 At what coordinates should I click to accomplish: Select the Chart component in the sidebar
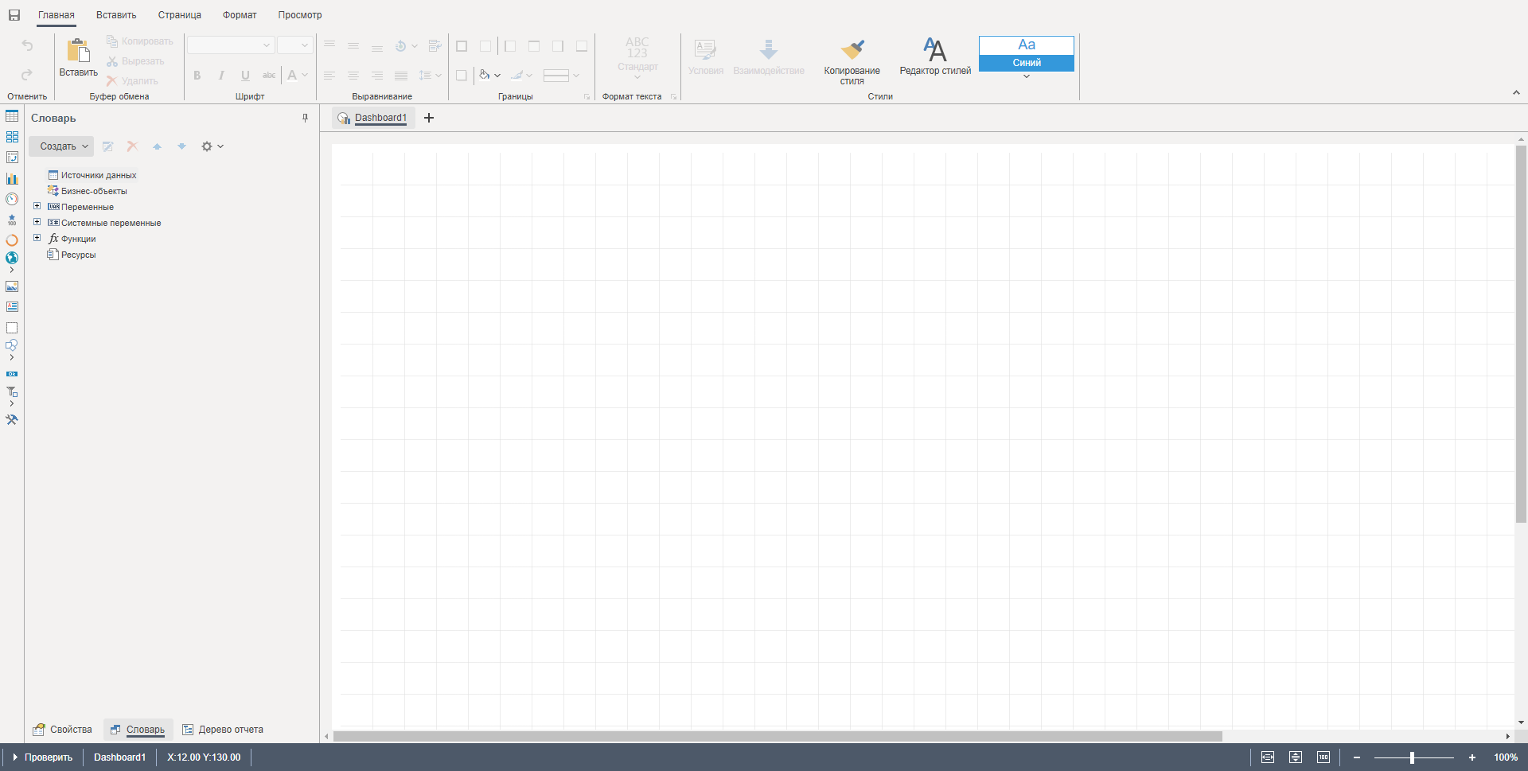(12, 178)
